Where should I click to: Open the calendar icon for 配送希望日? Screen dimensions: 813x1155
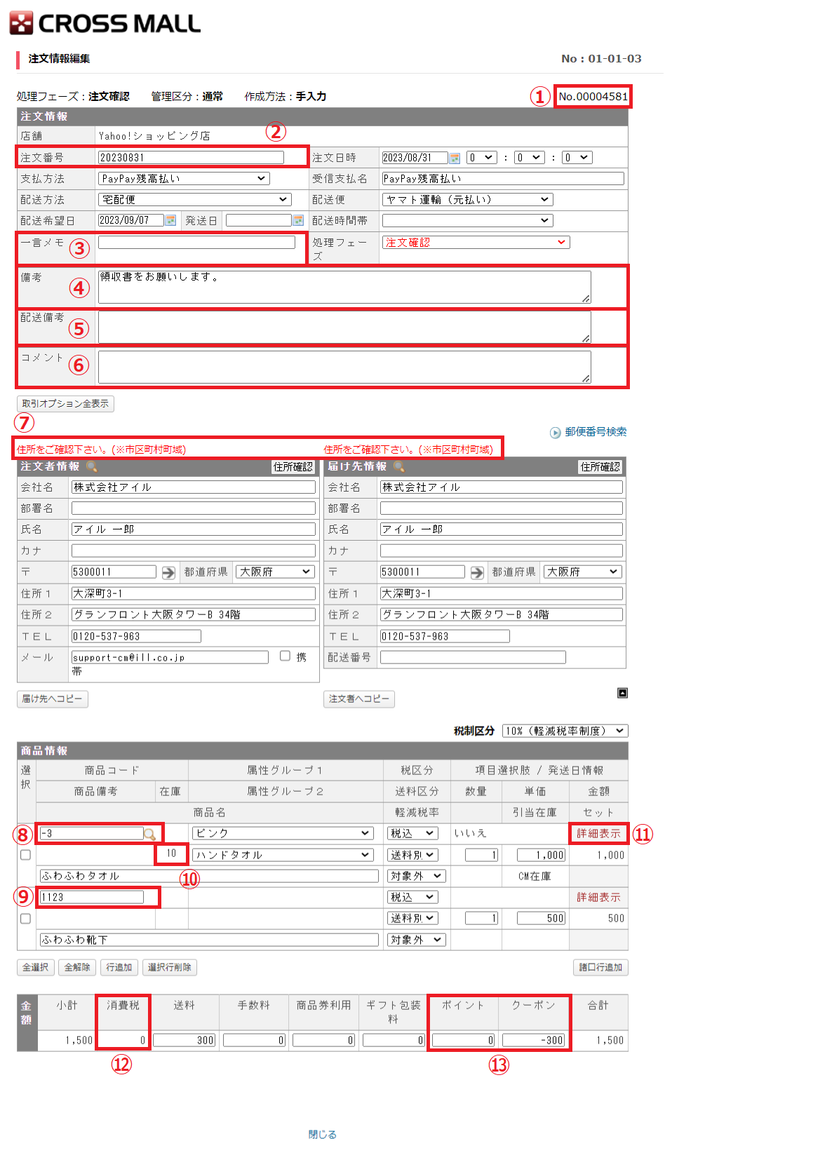[170, 220]
